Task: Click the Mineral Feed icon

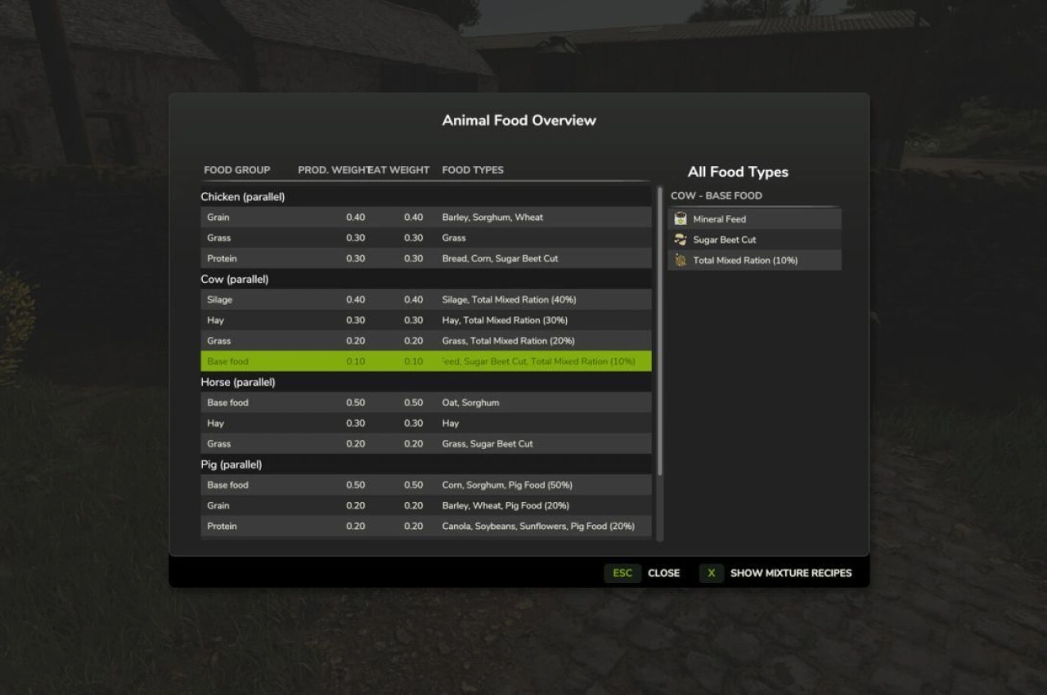Action: (x=681, y=219)
